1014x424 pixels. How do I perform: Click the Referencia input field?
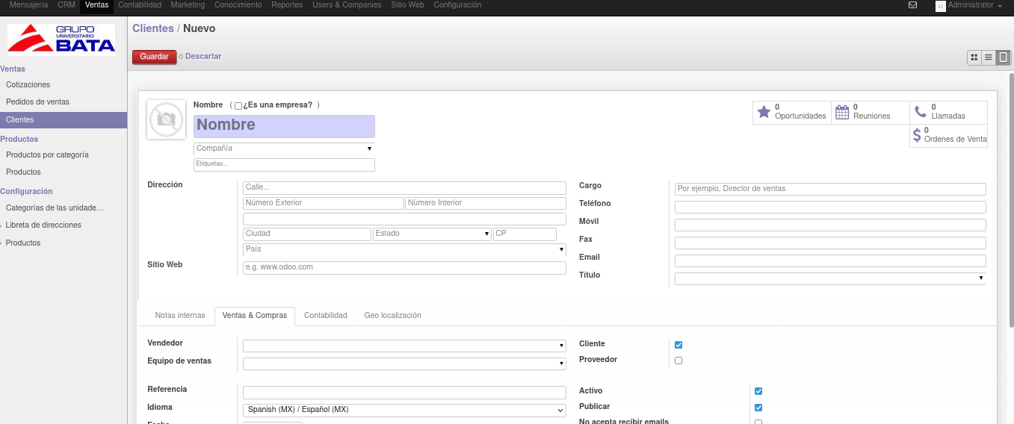[x=404, y=393]
